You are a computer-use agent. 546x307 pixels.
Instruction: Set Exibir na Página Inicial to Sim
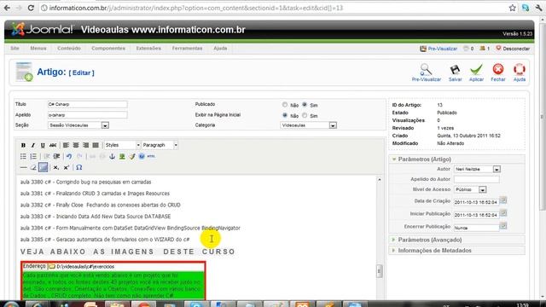305,115
